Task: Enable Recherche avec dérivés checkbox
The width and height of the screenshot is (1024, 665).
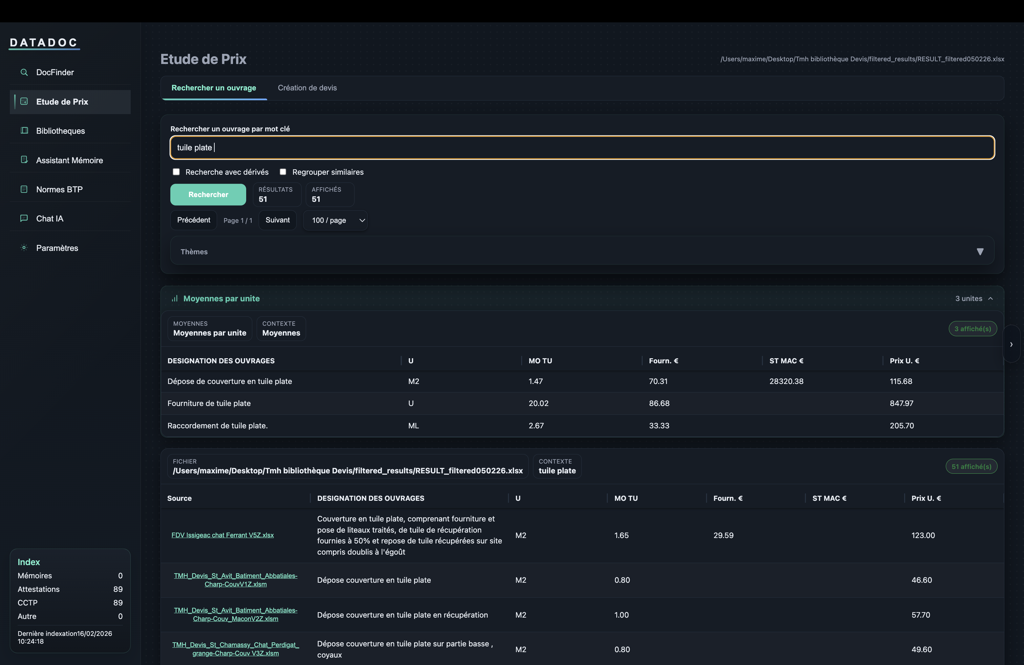Action: (x=176, y=172)
